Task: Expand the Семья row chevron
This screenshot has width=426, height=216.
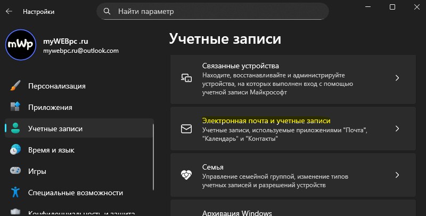Action: (397, 175)
